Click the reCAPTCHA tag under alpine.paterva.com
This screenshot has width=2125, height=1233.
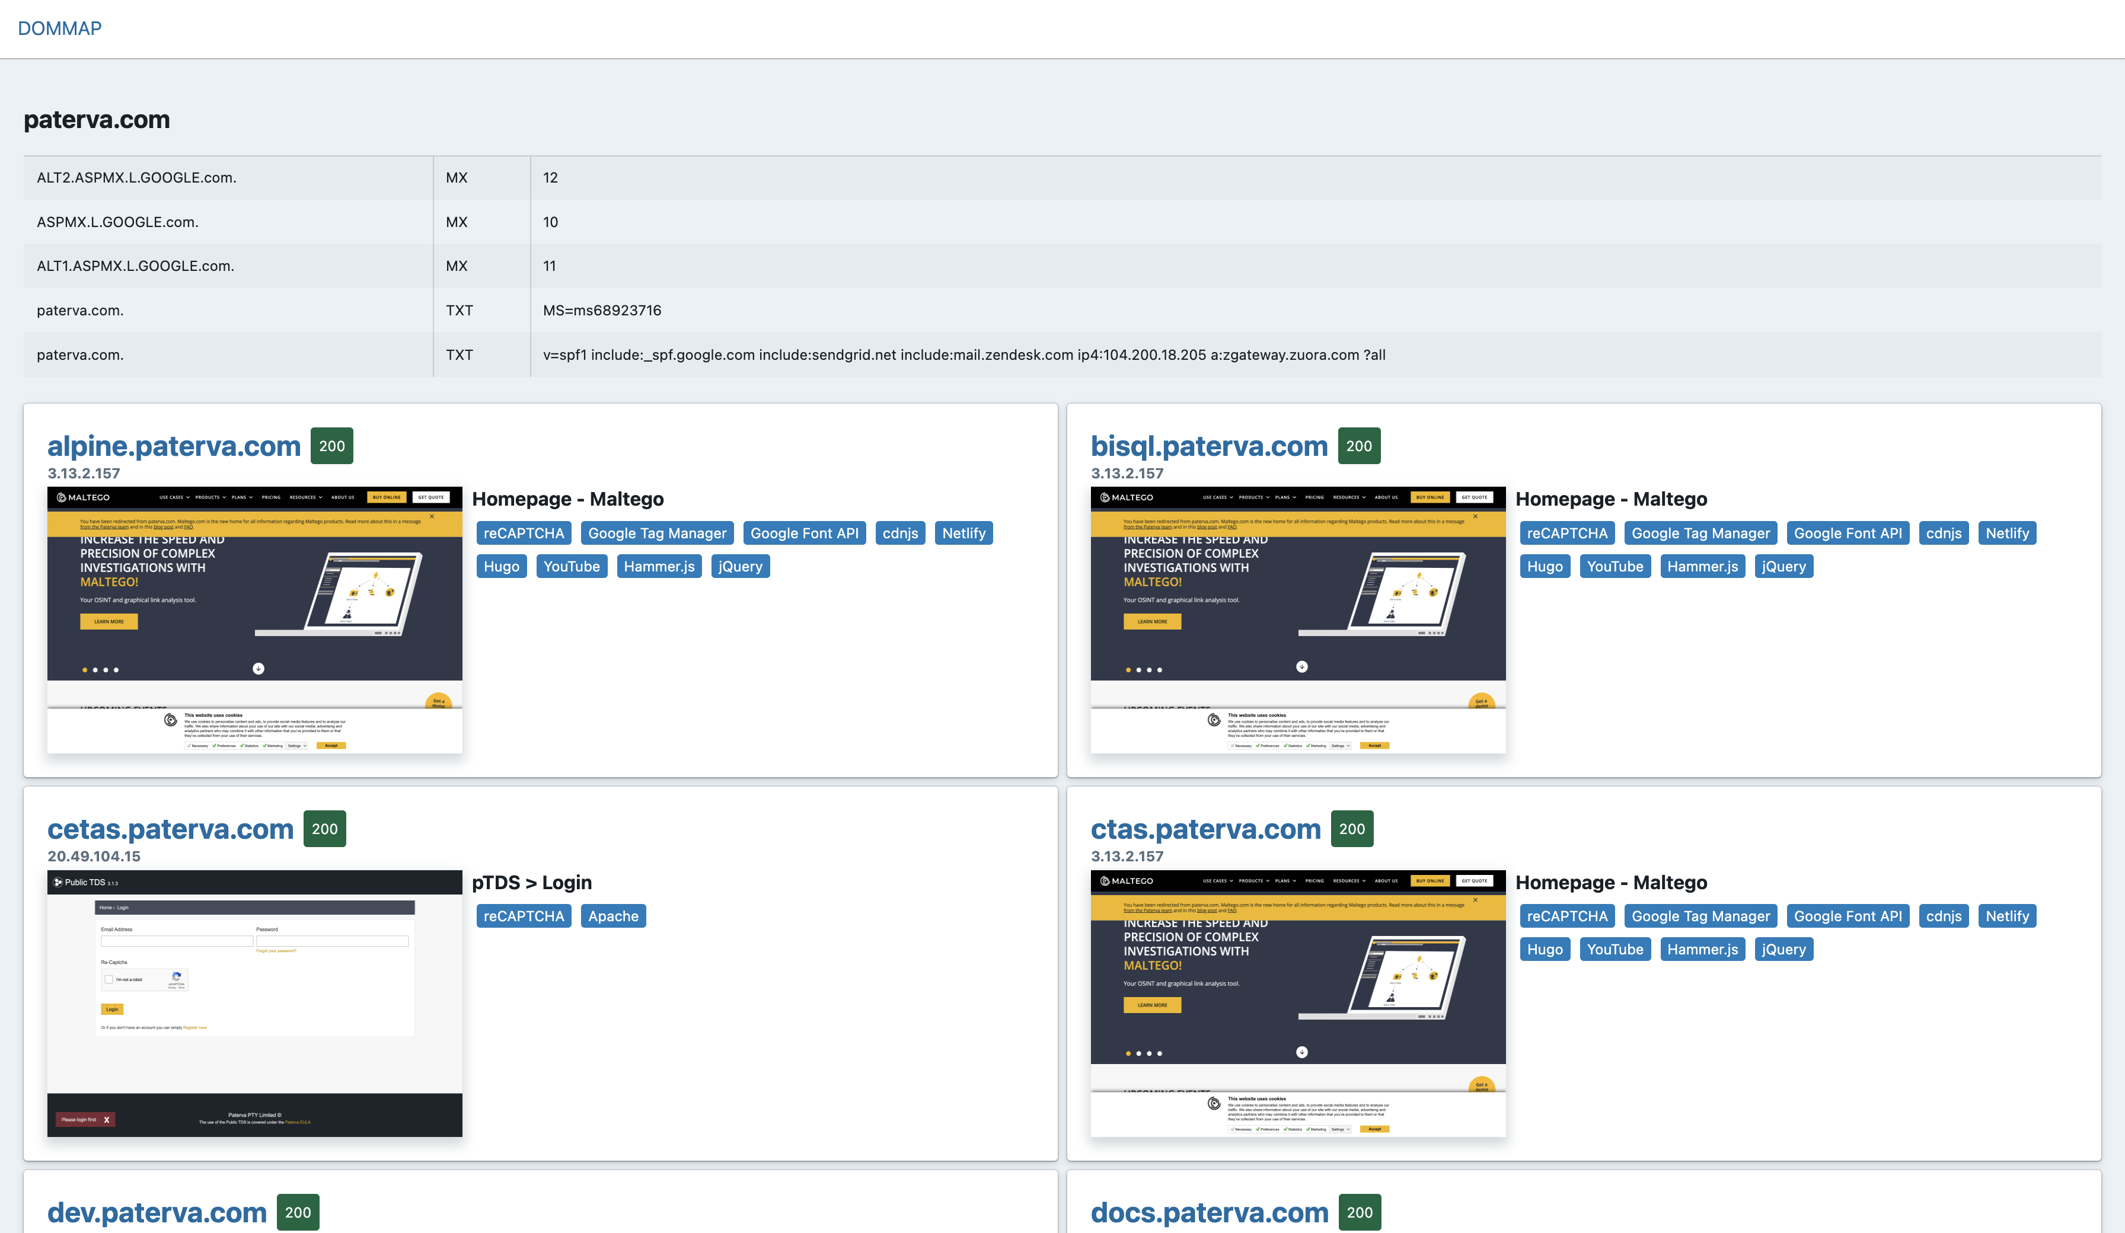tap(524, 533)
